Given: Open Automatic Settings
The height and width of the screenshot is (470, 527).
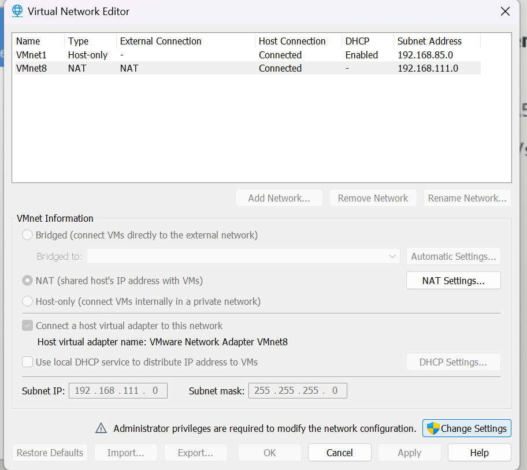Looking at the screenshot, I should (454, 256).
